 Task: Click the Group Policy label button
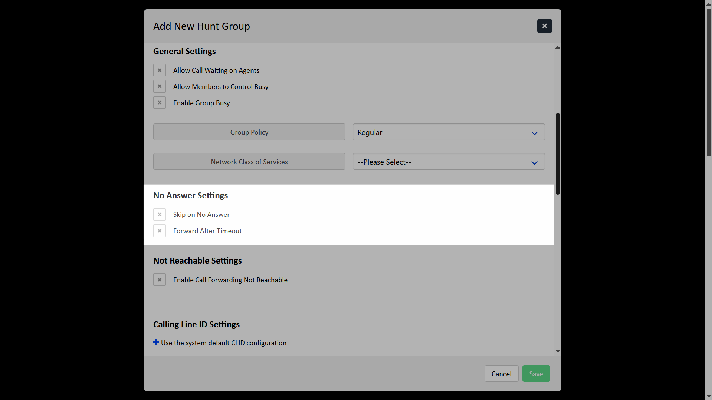coord(249,132)
